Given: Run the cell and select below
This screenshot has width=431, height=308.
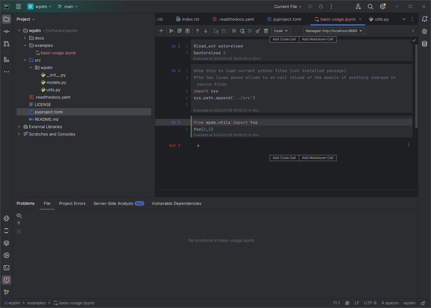Looking at the screenshot, I should [x=216, y=31].
